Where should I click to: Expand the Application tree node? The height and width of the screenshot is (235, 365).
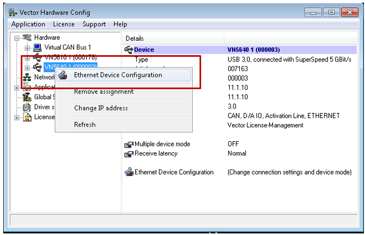point(17,88)
